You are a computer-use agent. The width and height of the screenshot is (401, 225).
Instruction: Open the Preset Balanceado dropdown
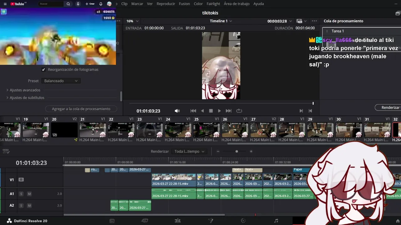[x=61, y=81]
